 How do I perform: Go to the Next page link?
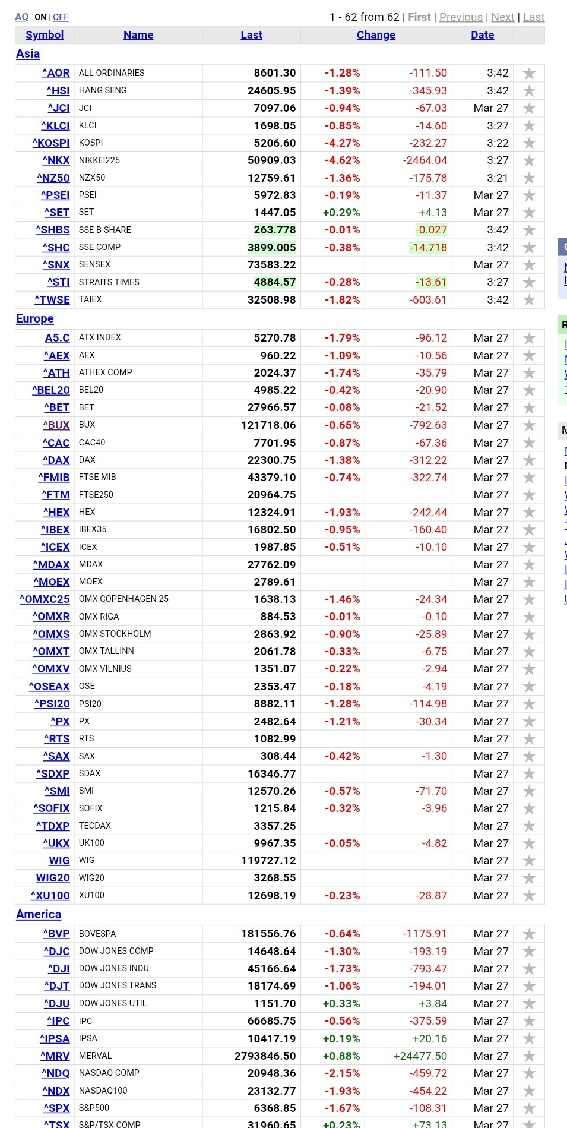point(502,17)
